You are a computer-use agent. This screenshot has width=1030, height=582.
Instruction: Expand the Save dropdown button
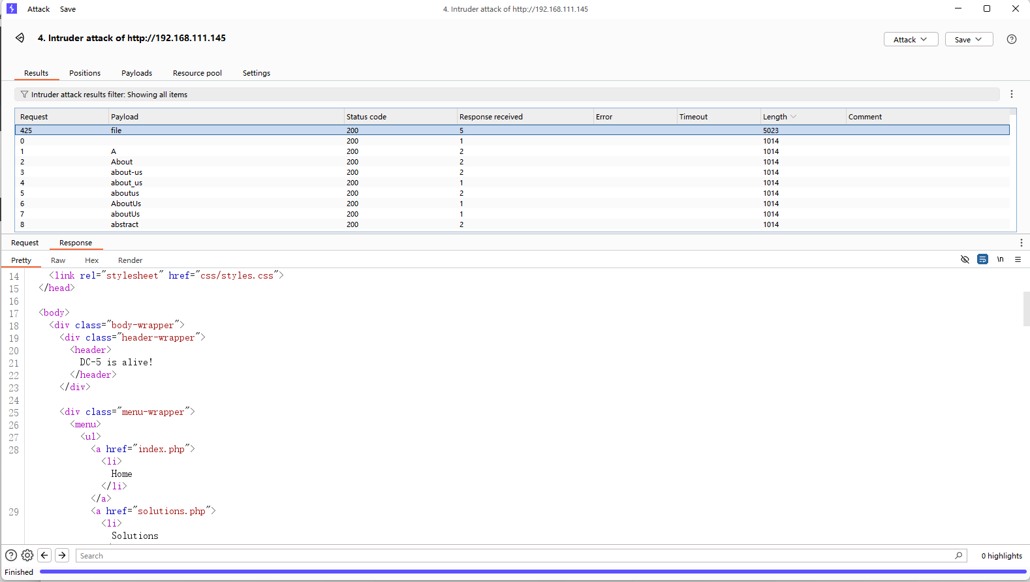pos(969,39)
